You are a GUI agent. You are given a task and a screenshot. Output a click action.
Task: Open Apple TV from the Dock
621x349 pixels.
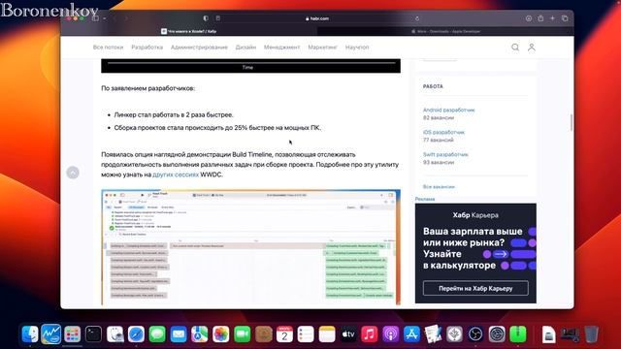coord(348,334)
